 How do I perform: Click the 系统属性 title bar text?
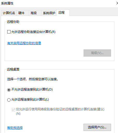[x=7, y=3]
